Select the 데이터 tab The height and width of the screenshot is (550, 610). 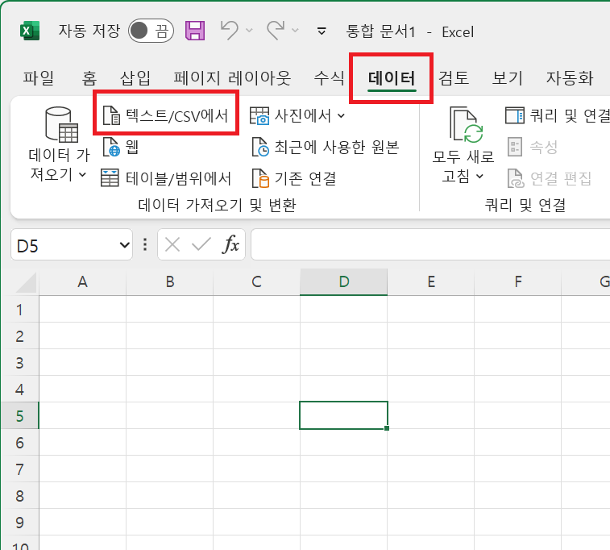click(x=392, y=78)
